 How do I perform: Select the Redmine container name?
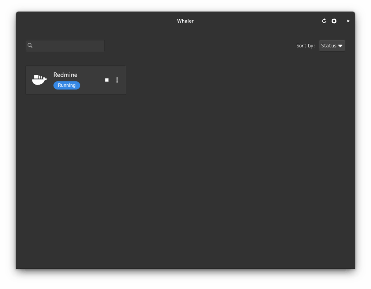(x=65, y=75)
